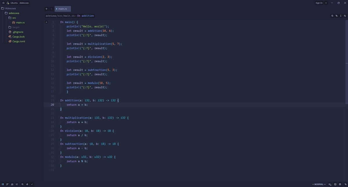Click line number 20 in the gutter
This screenshot has width=348, height=187.
click(52, 105)
